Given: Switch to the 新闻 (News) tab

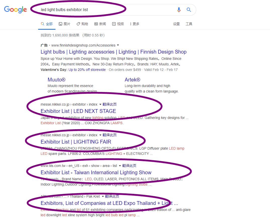Looking at the screenshot, I should pyautogui.click(x=100, y=24).
